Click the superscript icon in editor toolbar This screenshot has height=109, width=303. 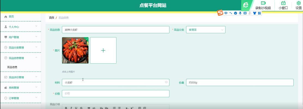point(132,108)
